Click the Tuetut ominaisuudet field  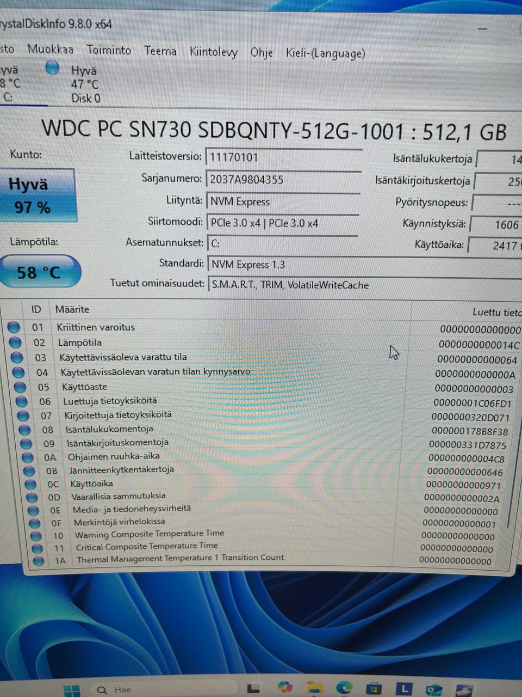click(364, 284)
